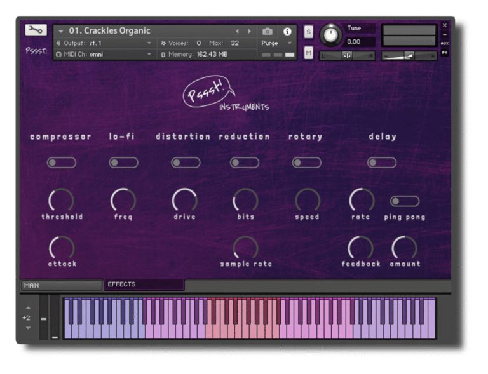The width and height of the screenshot is (488, 374).
Task: Click the delay amount knob
Action: [404, 248]
